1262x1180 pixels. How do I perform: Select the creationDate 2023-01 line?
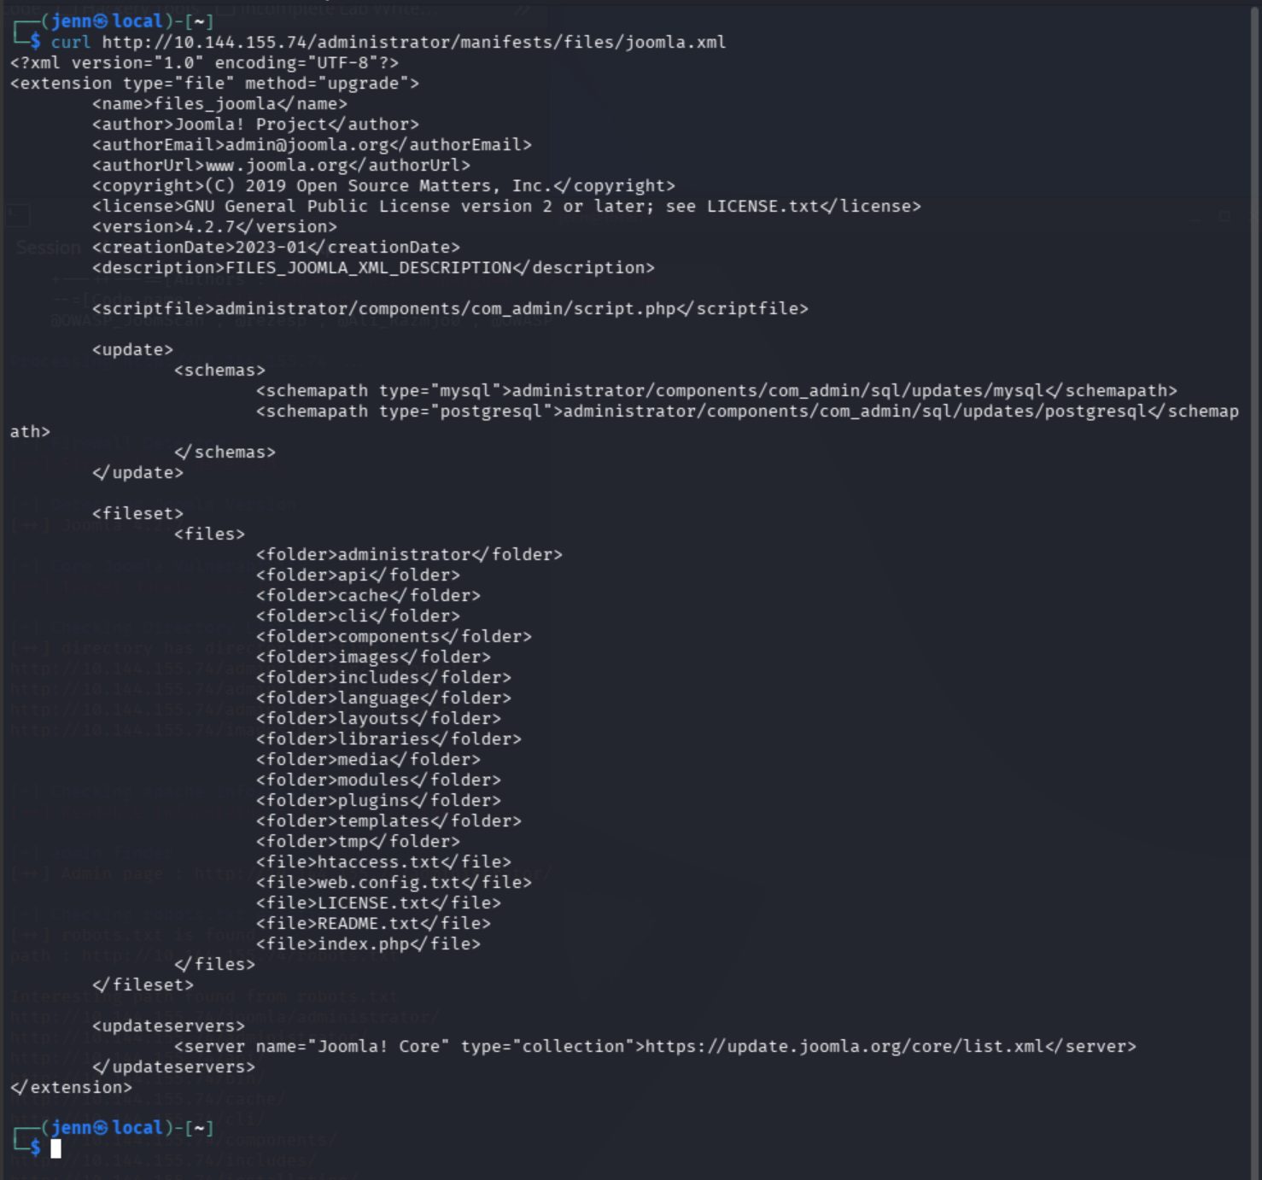click(276, 247)
